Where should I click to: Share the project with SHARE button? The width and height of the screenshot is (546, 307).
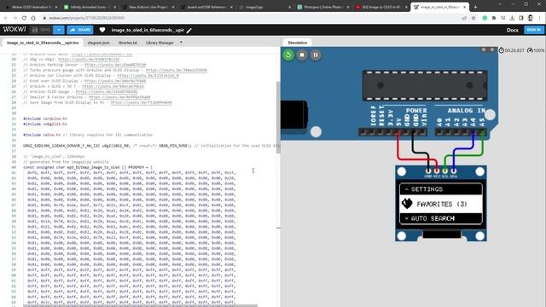click(80, 30)
